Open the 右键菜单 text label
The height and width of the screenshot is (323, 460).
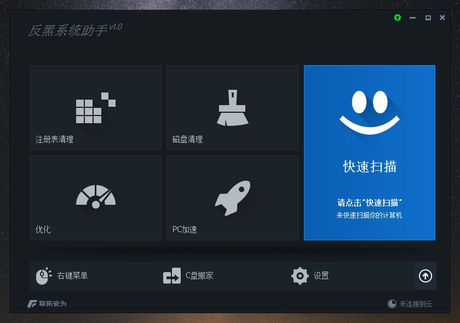[72, 276]
